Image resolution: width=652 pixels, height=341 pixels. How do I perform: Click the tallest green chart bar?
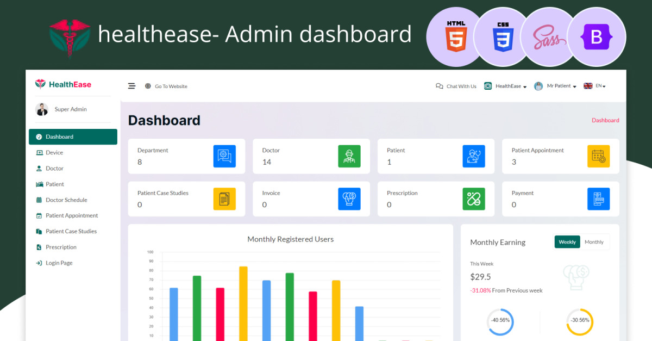point(290,307)
